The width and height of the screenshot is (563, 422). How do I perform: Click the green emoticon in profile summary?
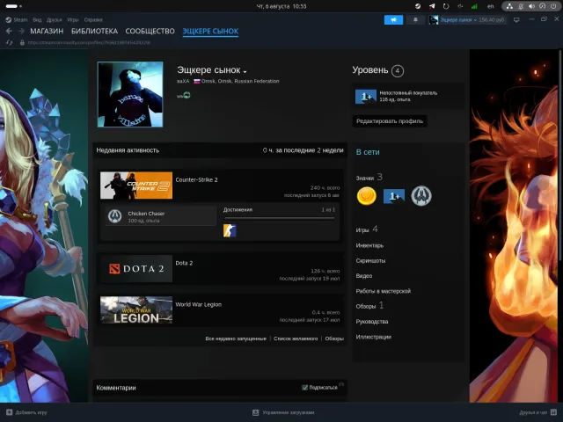click(x=186, y=95)
